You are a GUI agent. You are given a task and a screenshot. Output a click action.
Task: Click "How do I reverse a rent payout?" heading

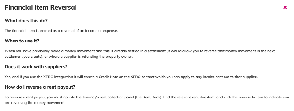click(40, 87)
